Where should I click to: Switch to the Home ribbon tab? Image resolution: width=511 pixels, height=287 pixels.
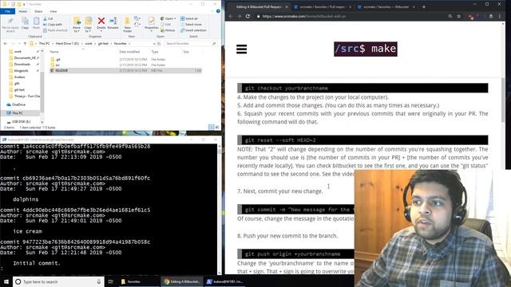tap(23, 11)
